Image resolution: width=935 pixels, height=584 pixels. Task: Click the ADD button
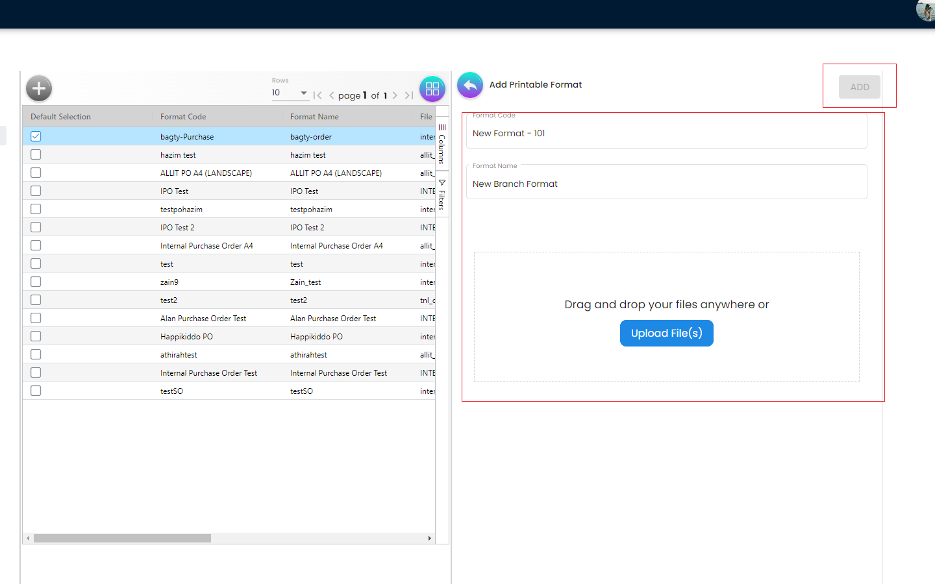(x=859, y=87)
